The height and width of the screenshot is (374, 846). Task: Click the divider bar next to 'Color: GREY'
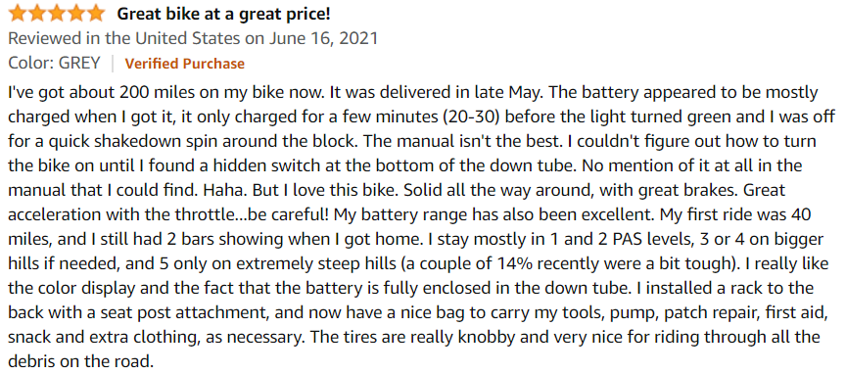pyautogui.click(x=113, y=64)
